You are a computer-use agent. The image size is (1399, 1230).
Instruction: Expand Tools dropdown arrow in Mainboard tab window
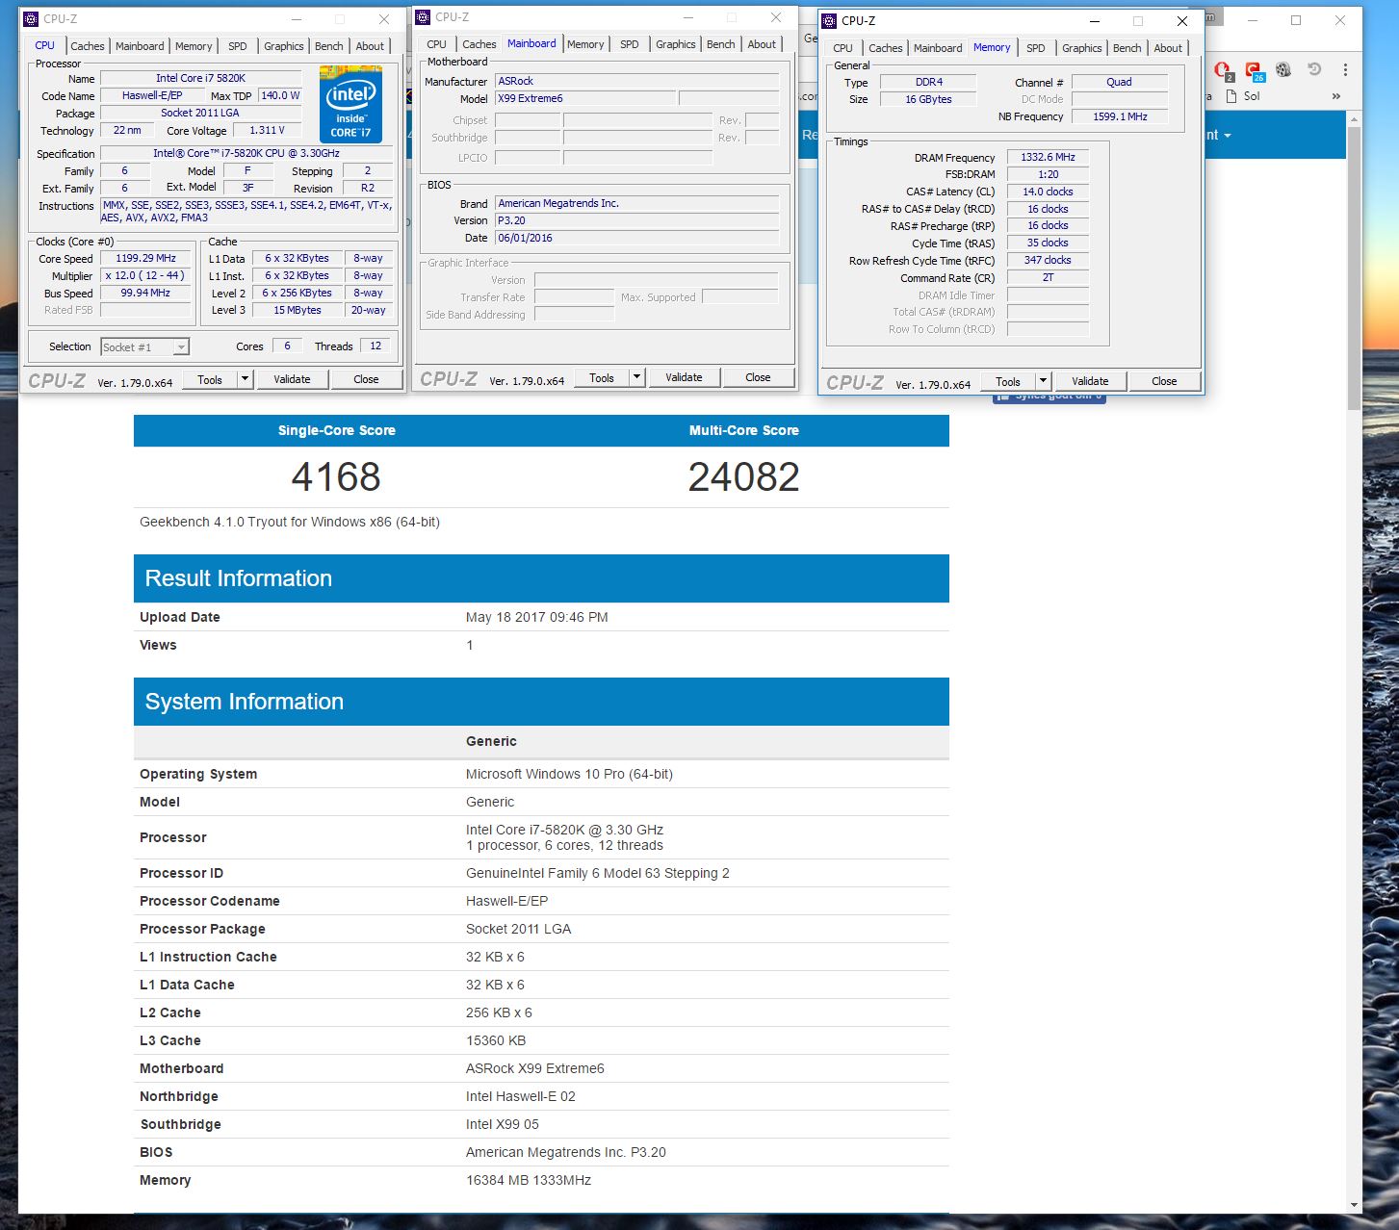636,377
